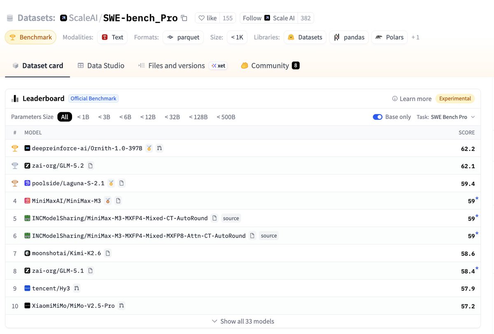Click the Official Benchmark badge
The image size is (494, 334).
[x=93, y=99]
